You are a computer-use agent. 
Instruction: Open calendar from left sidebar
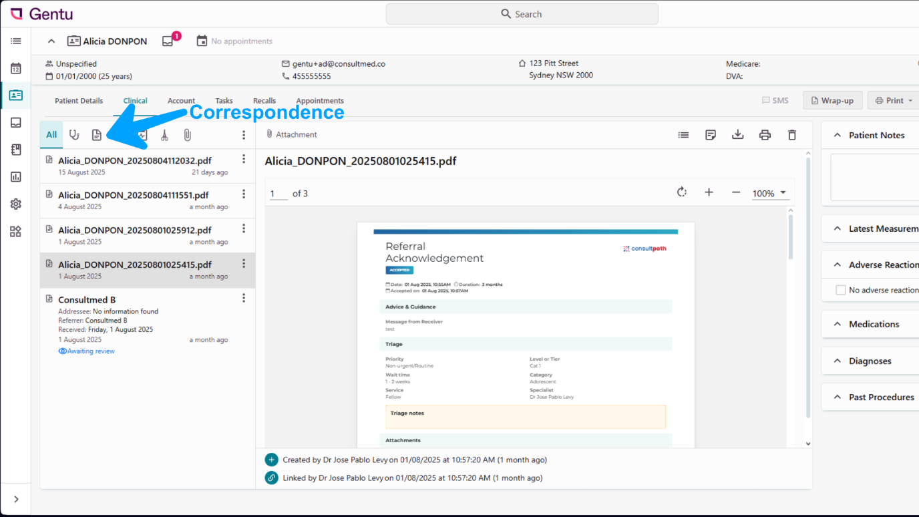[15, 68]
